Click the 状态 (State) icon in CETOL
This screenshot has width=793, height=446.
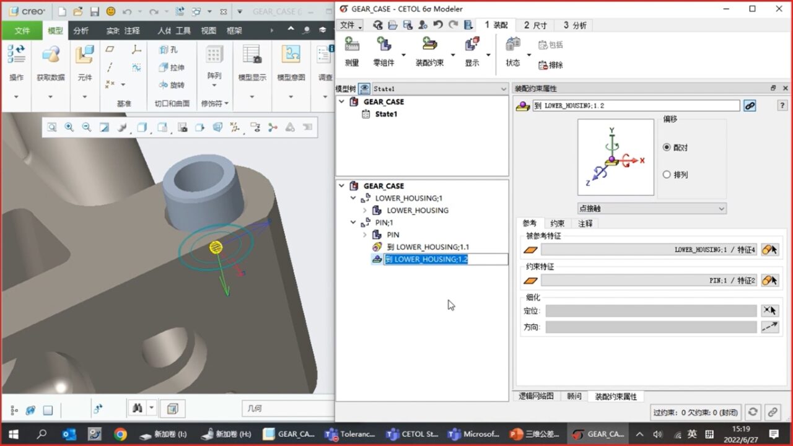tap(513, 45)
